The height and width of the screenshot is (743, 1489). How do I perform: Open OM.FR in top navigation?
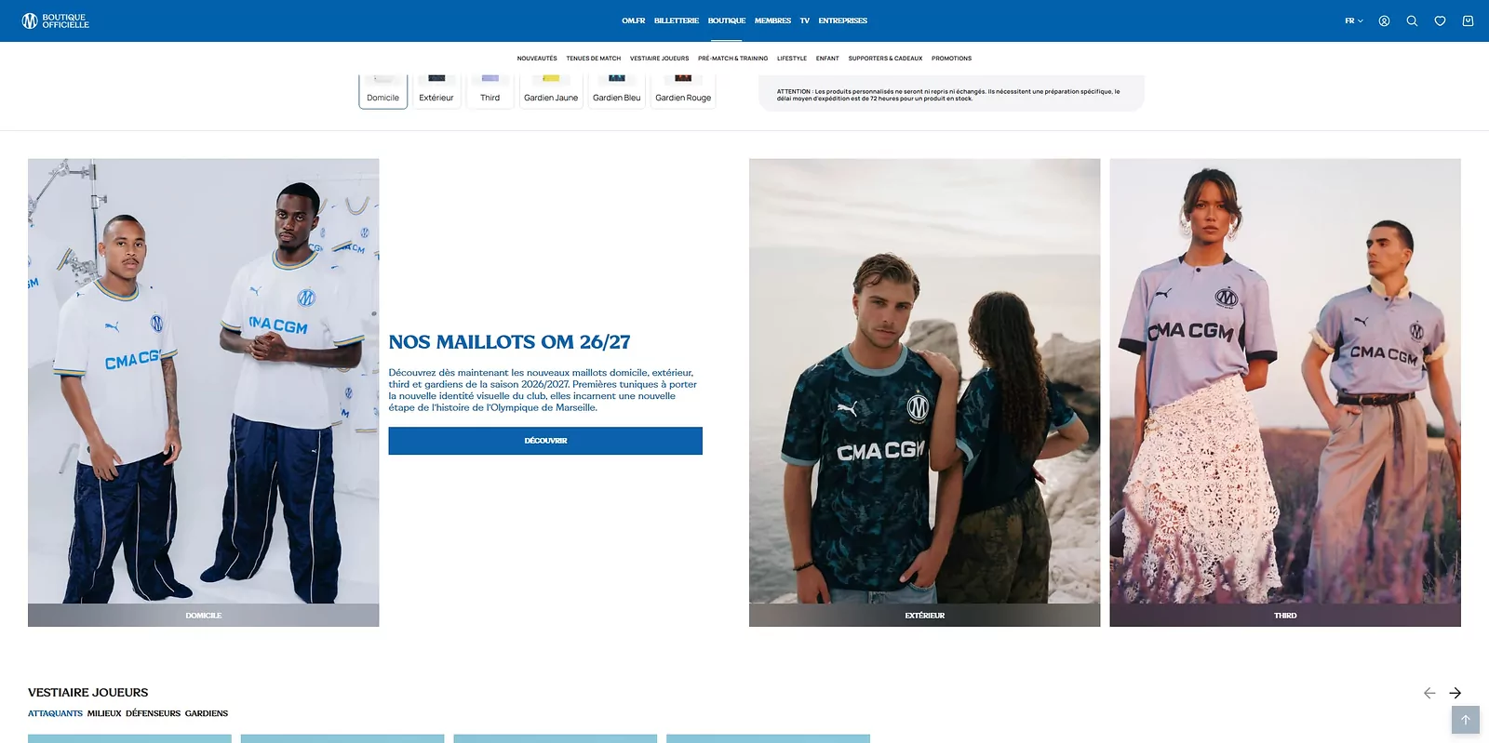[634, 20]
